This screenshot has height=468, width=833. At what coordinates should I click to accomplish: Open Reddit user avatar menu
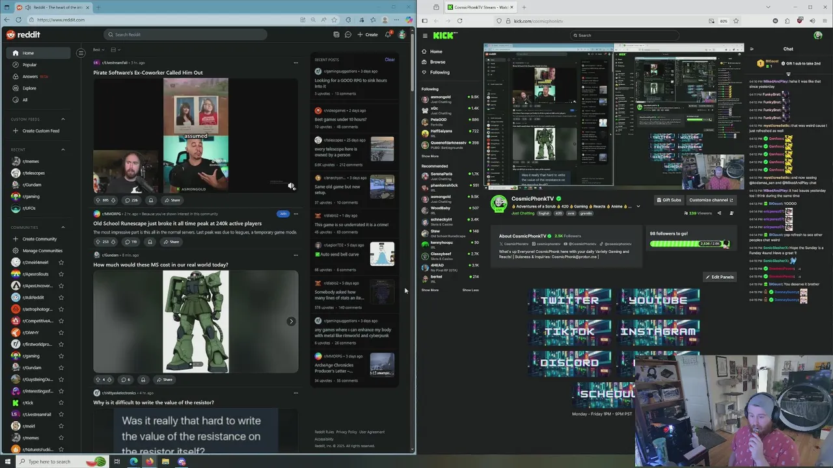pos(402,34)
